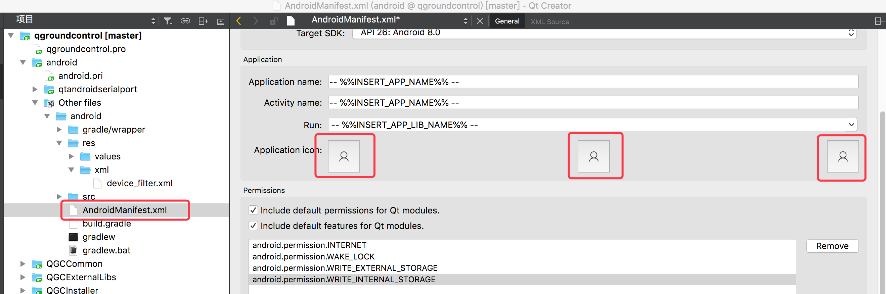Select android.permission.WAKE_LOCK in list
This screenshot has height=294, width=886.
click(x=522, y=256)
